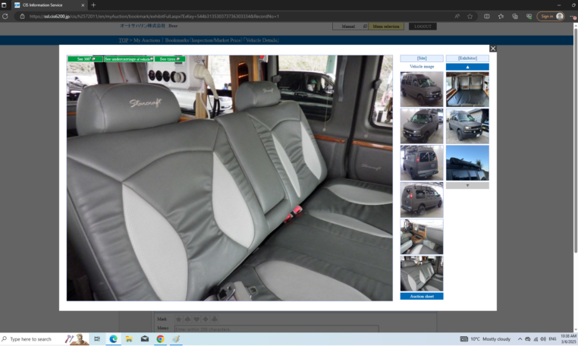Open Edge Settings and more menu
The image size is (578, 346).
coord(573,16)
